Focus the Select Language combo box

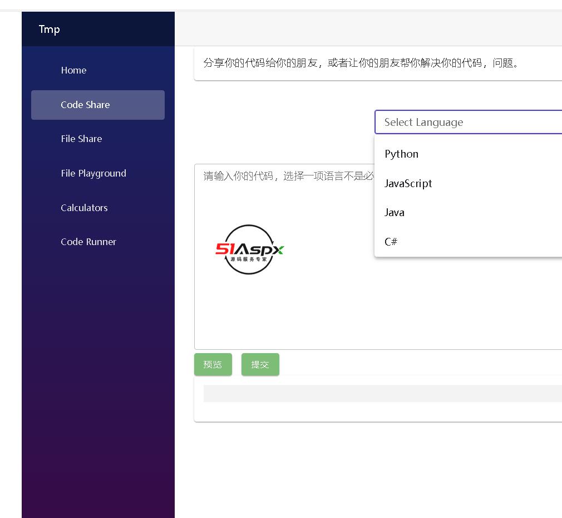pyautogui.click(x=468, y=123)
